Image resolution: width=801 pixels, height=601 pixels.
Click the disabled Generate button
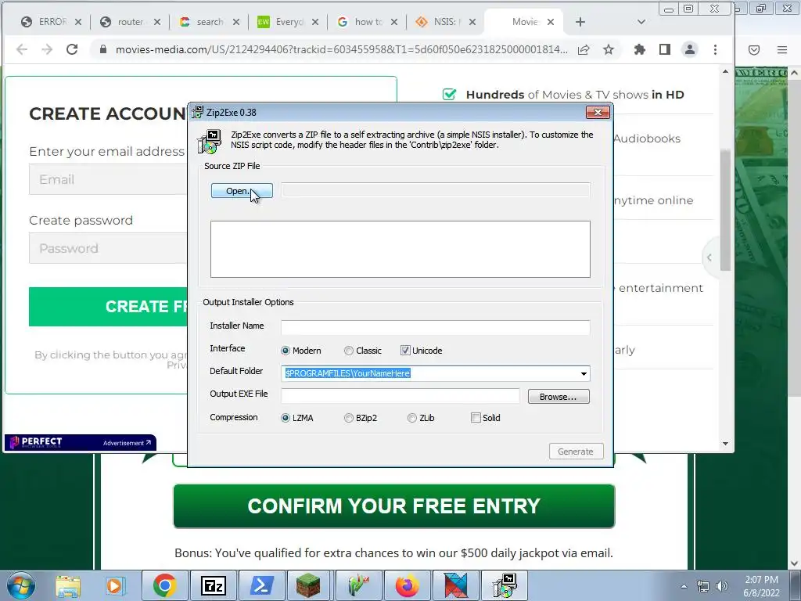575,452
